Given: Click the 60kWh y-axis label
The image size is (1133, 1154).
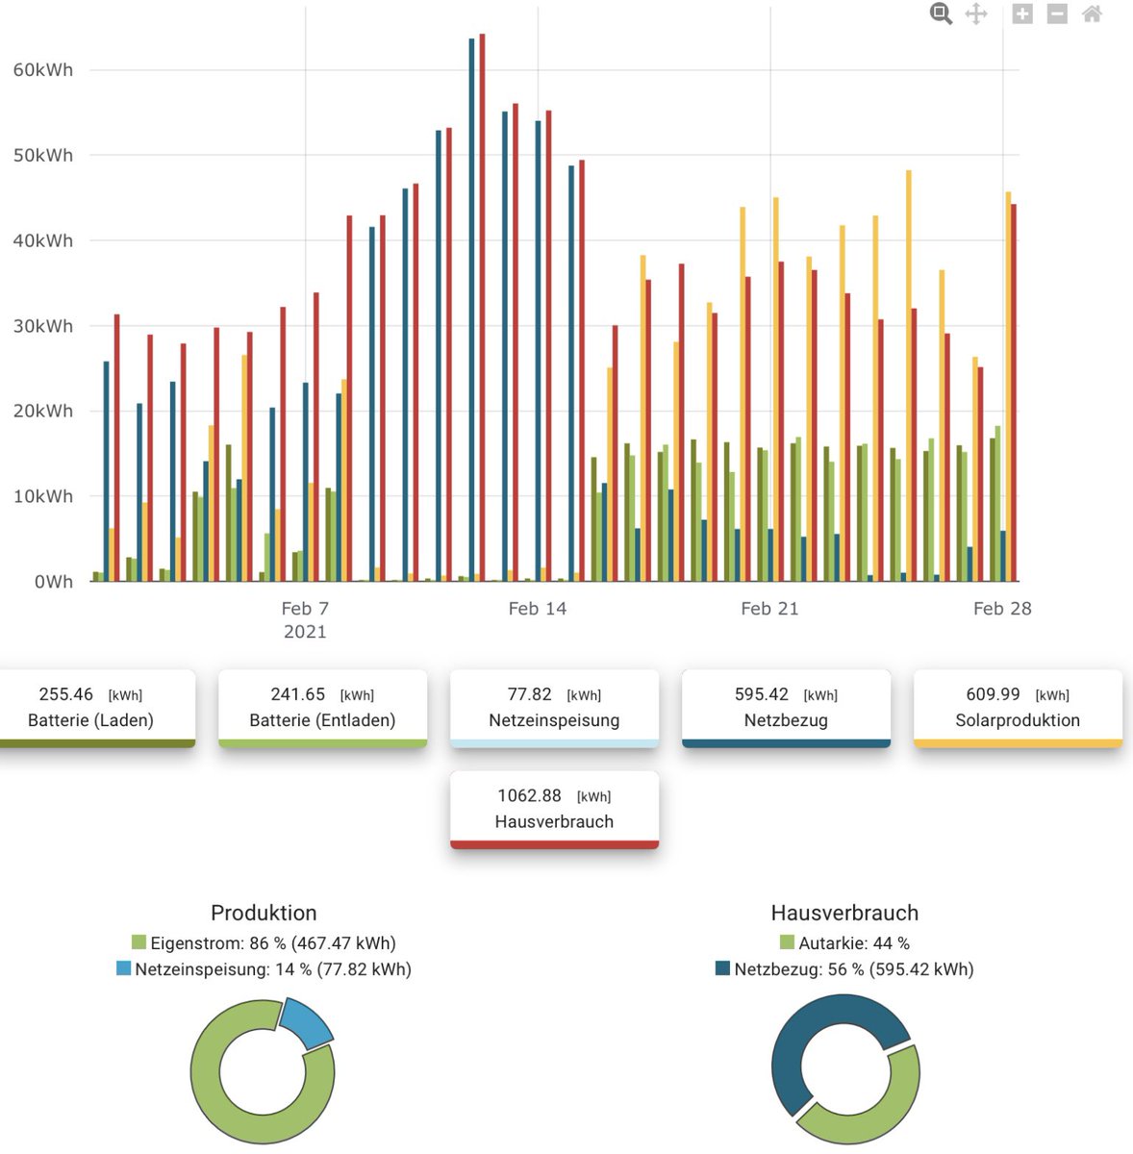Looking at the screenshot, I should [42, 69].
